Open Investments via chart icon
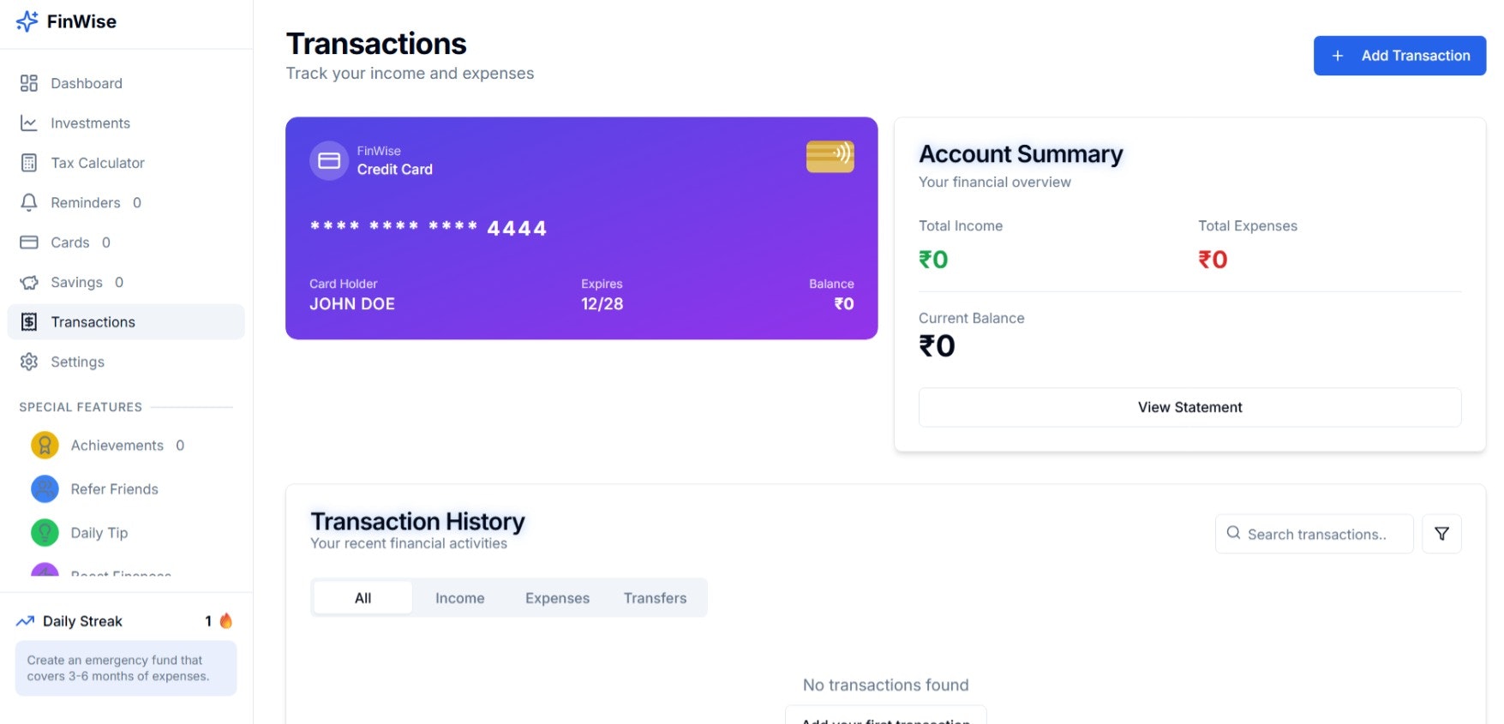This screenshot has height=724, width=1504. click(29, 123)
